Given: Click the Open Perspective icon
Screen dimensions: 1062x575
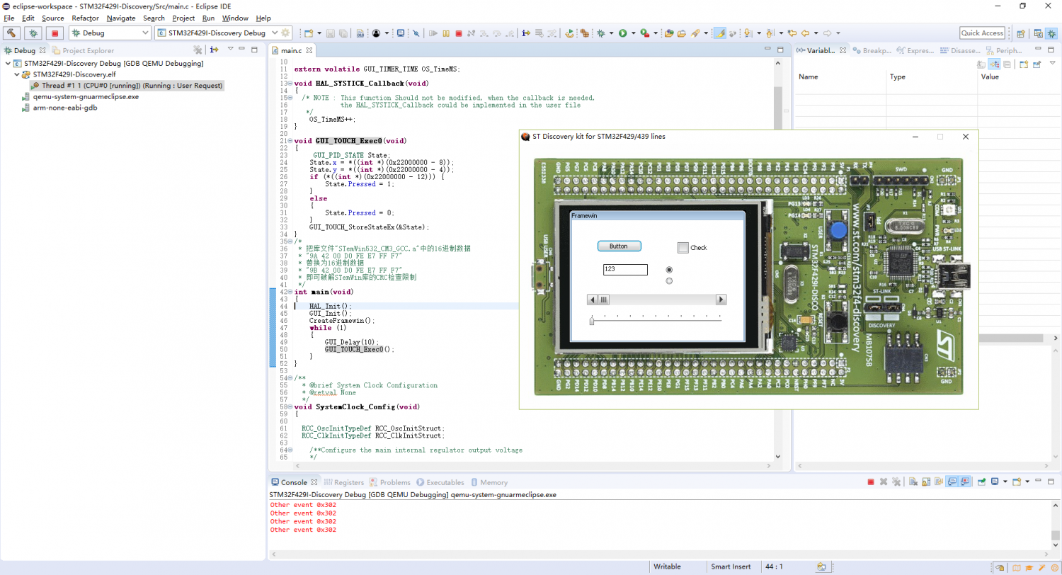Looking at the screenshot, I should [x=1020, y=33].
